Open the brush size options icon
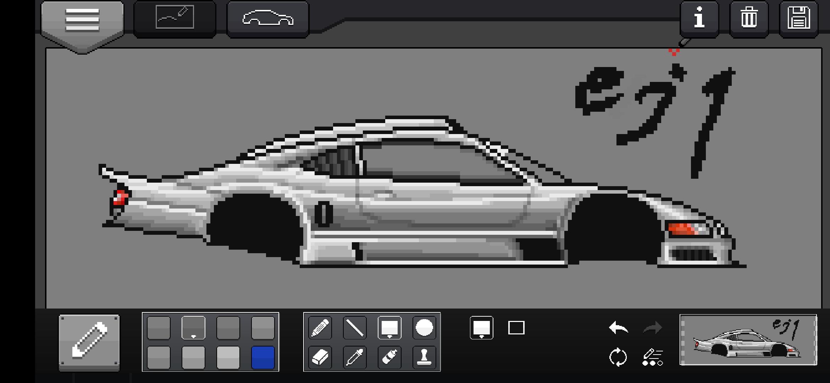The width and height of the screenshot is (830, 383). tap(653, 357)
